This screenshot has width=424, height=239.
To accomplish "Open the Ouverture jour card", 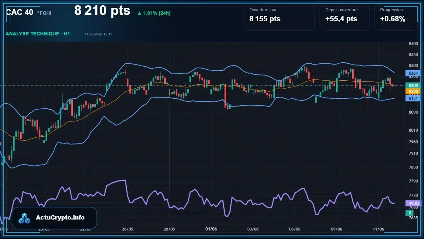I will pyautogui.click(x=279, y=17).
